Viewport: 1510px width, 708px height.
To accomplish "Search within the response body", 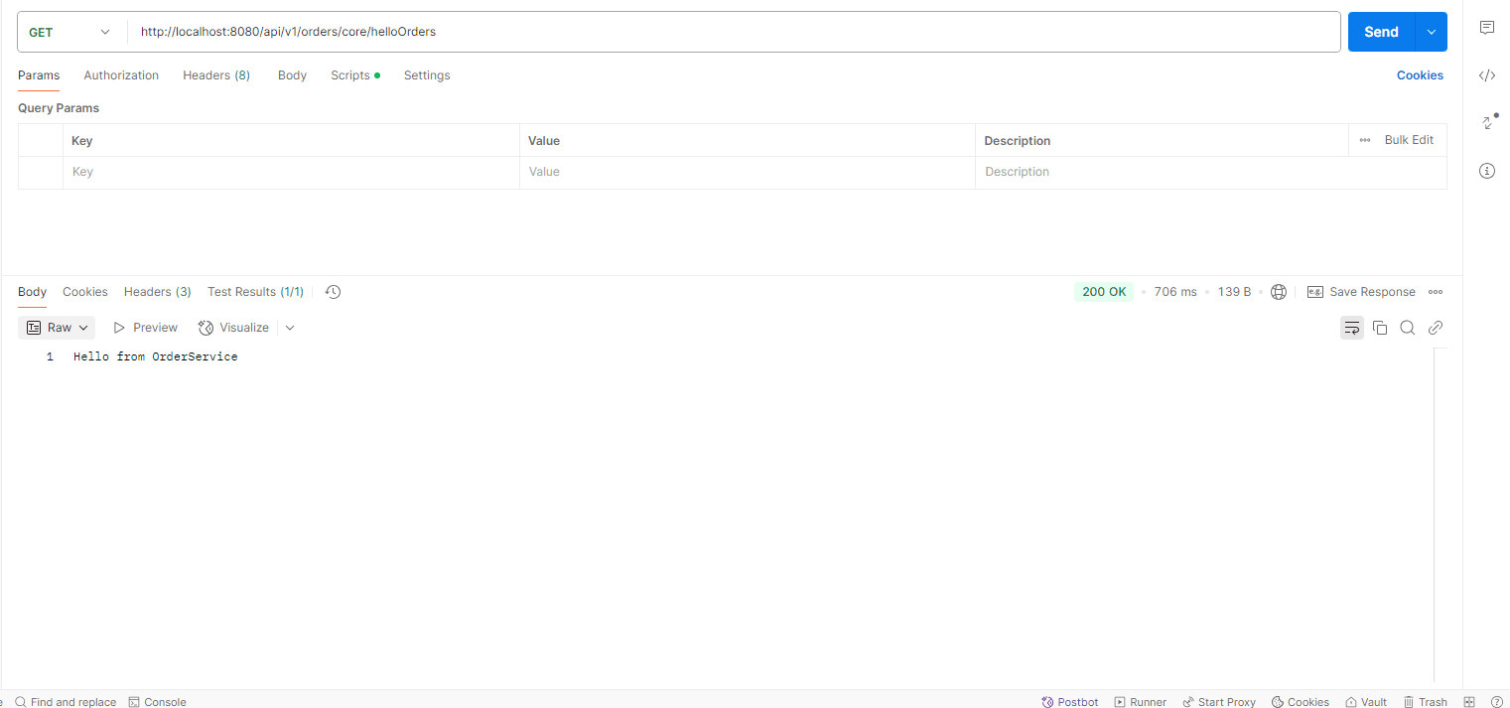I will (1407, 328).
